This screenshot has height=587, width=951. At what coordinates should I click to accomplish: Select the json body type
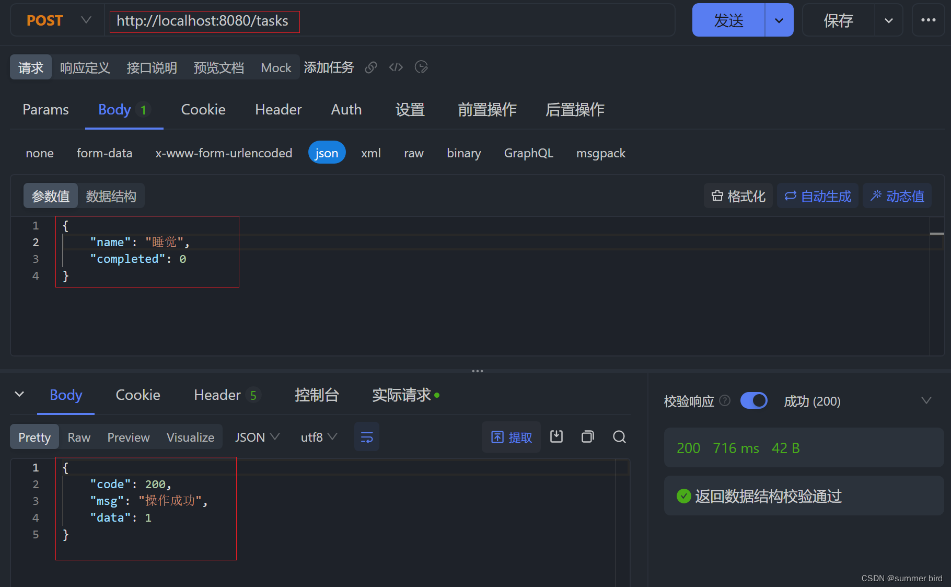(x=327, y=153)
